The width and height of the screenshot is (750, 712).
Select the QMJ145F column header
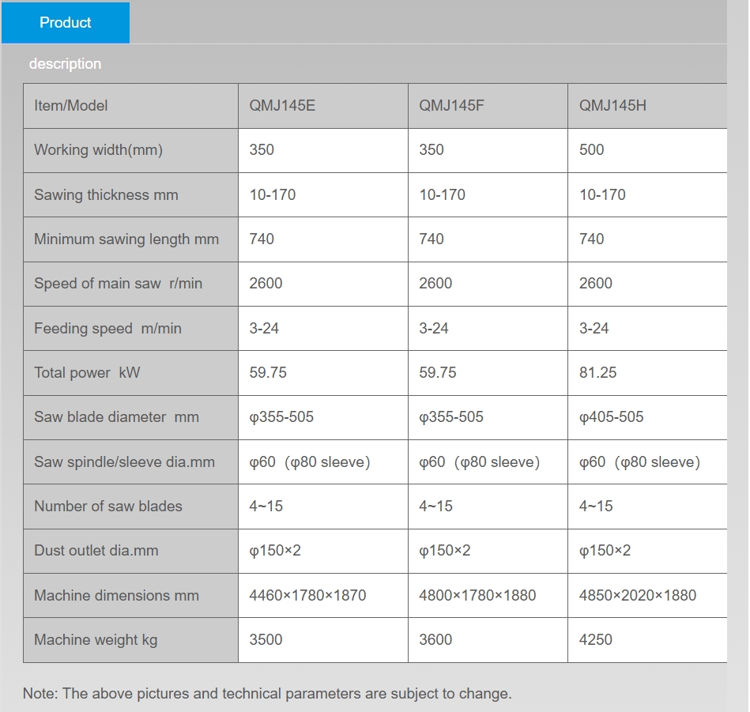tap(451, 106)
